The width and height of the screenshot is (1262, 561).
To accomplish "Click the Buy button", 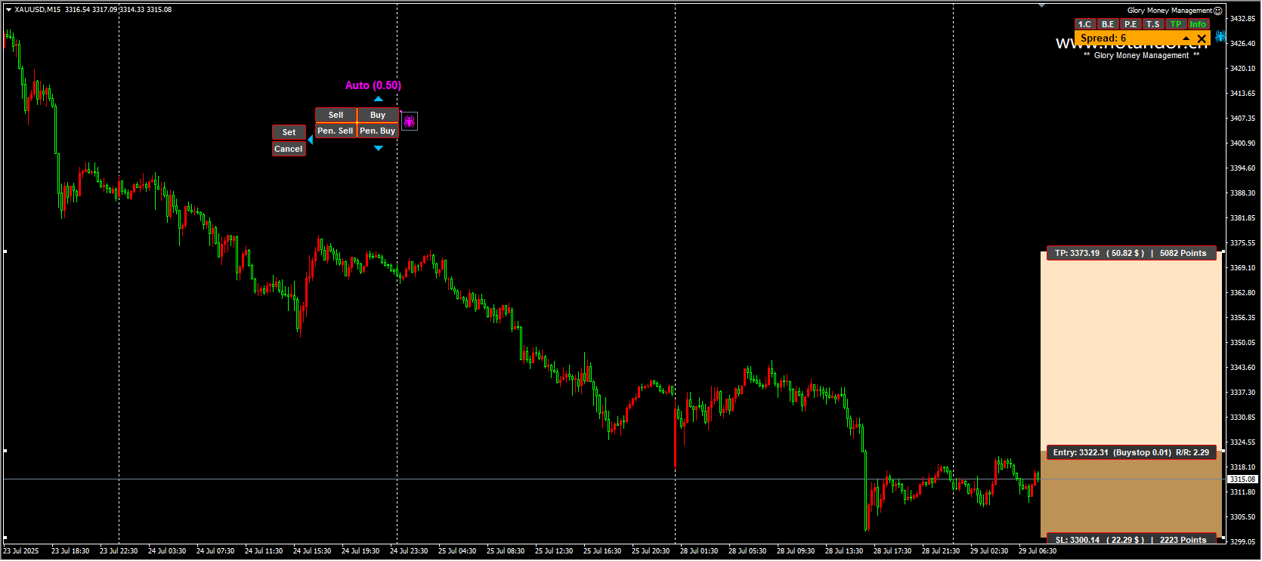I will point(378,115).
